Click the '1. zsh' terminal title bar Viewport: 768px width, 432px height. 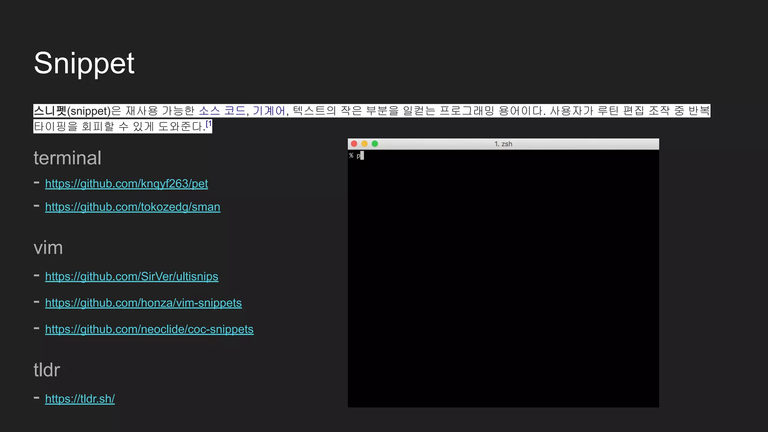[503, 144]
